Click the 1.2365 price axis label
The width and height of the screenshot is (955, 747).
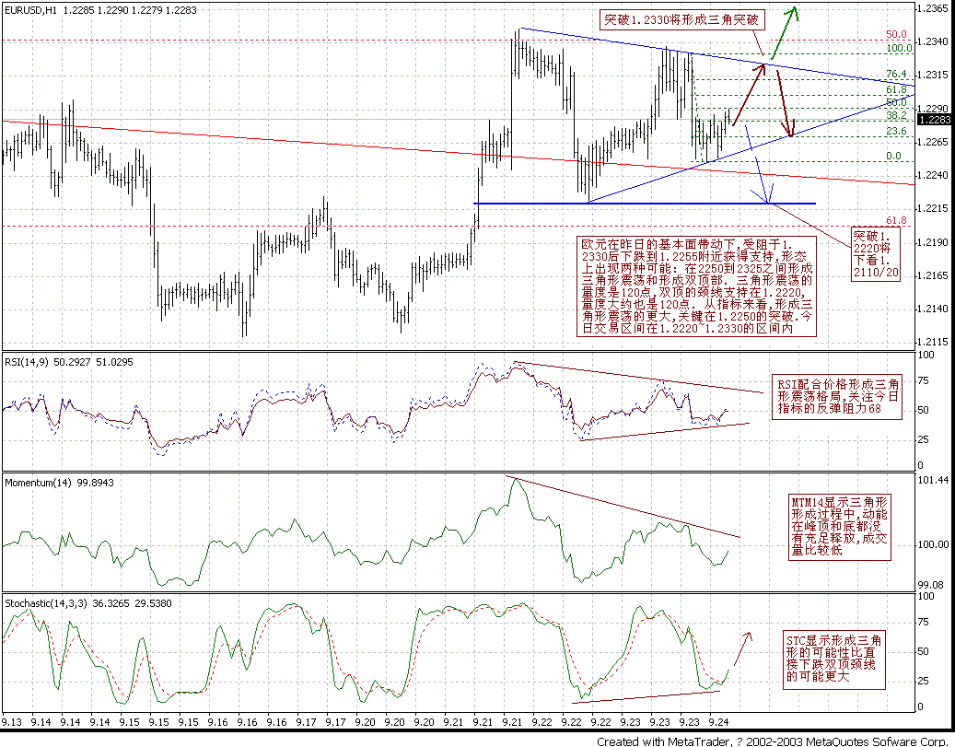pos(933,8)
